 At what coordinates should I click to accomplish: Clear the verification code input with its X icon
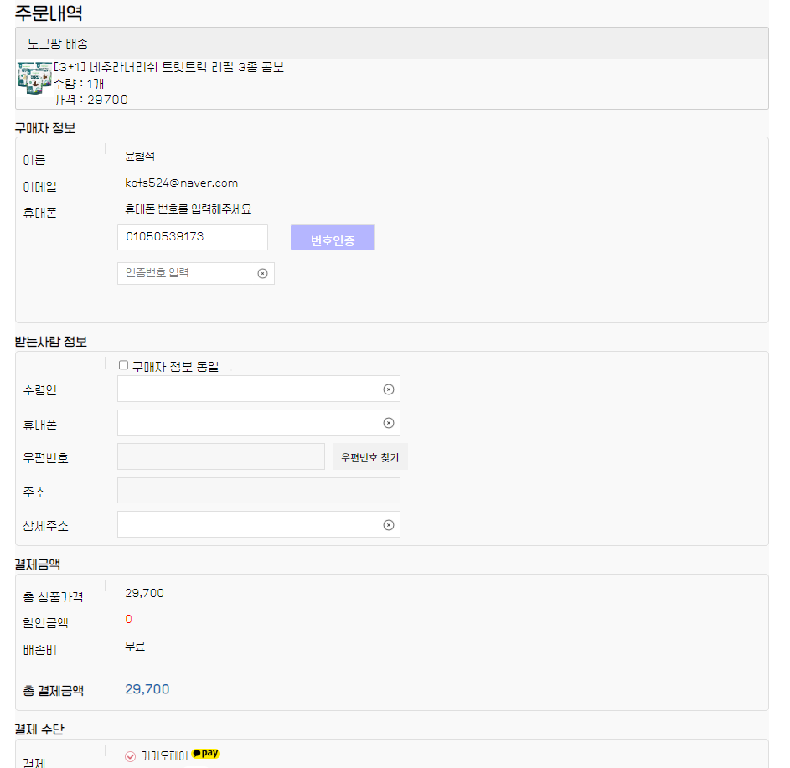pos(262,274)
